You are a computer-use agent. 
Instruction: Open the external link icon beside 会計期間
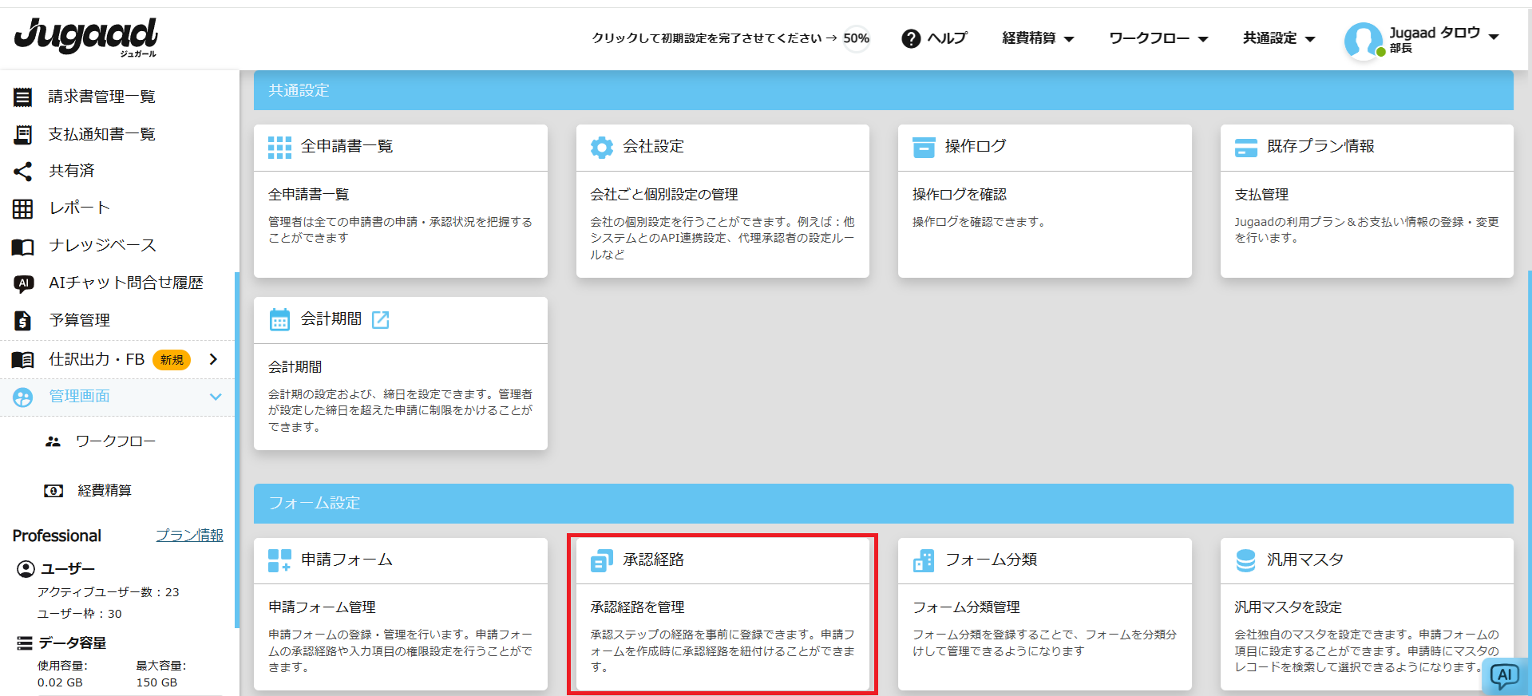point(381,320)
